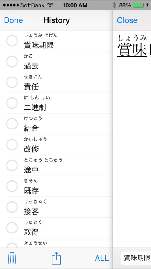This screenshot has width=151, height=269.
Task: Select the circle next to 賞味期限
Action: coord(12,41)
